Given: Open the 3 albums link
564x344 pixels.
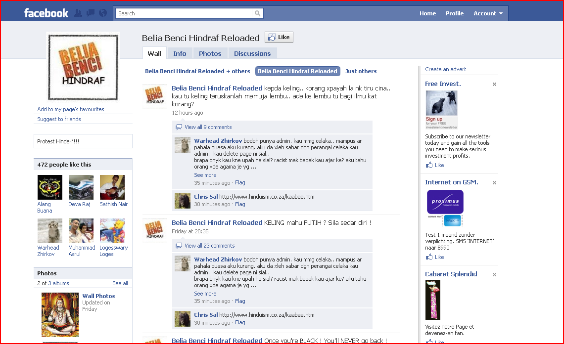Looking at the screenshot, I should pyautogui.click(x=59, y=283).
